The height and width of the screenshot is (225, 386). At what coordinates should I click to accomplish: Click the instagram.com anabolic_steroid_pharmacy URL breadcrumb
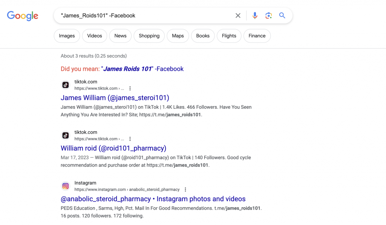click(x=127, y=189)
